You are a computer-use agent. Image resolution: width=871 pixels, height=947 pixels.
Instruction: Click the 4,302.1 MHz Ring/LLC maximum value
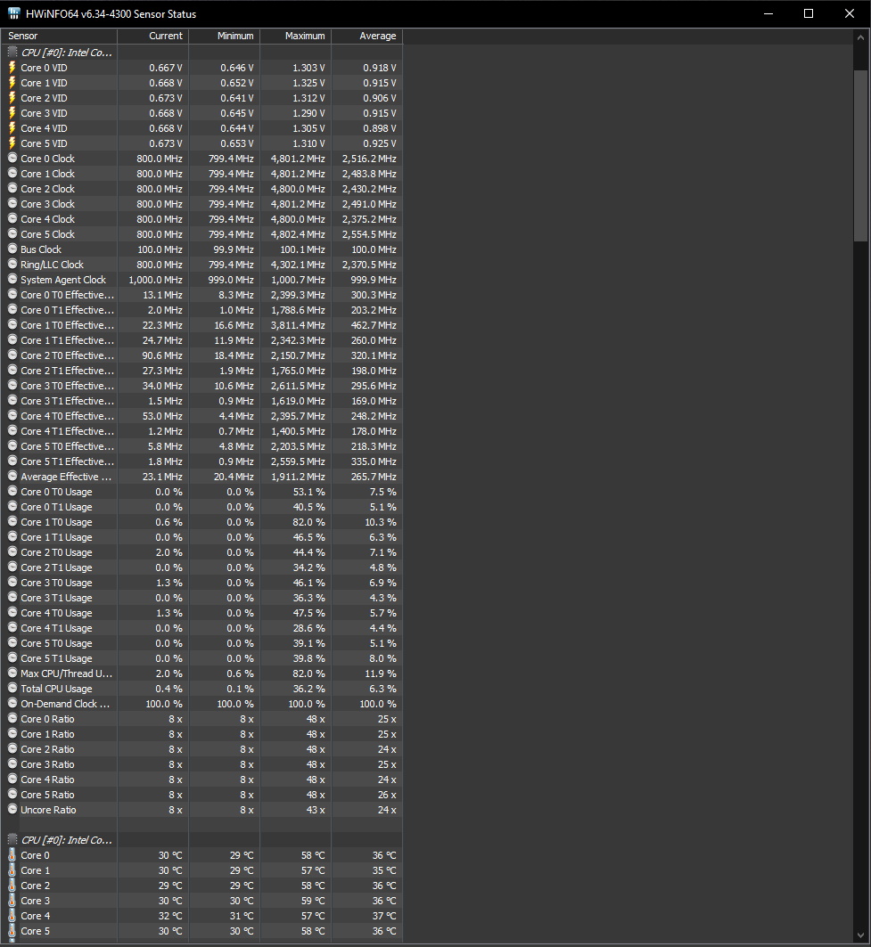298,265
